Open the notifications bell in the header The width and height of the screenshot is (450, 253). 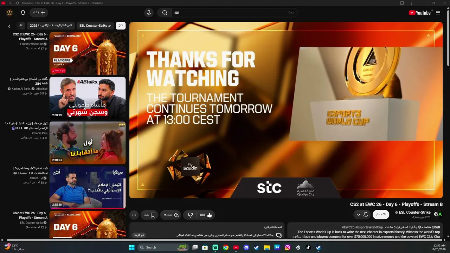(x=23, y=13)
